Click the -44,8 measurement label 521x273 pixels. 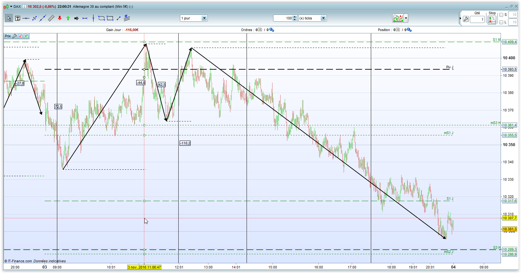[x=141, y=83]
